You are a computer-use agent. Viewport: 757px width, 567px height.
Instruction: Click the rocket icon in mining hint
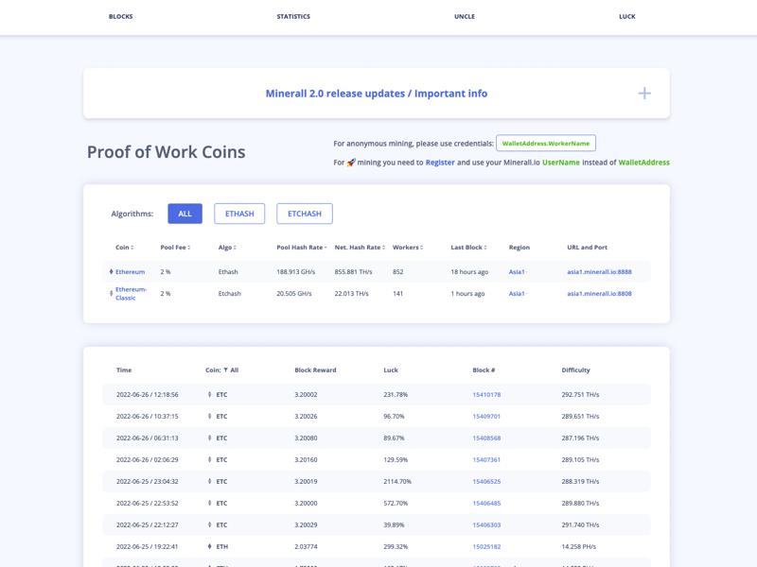tap(351, 163)
